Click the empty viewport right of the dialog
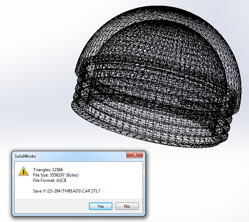The height and width of the screenshot is (222, 249). (196, 185)
